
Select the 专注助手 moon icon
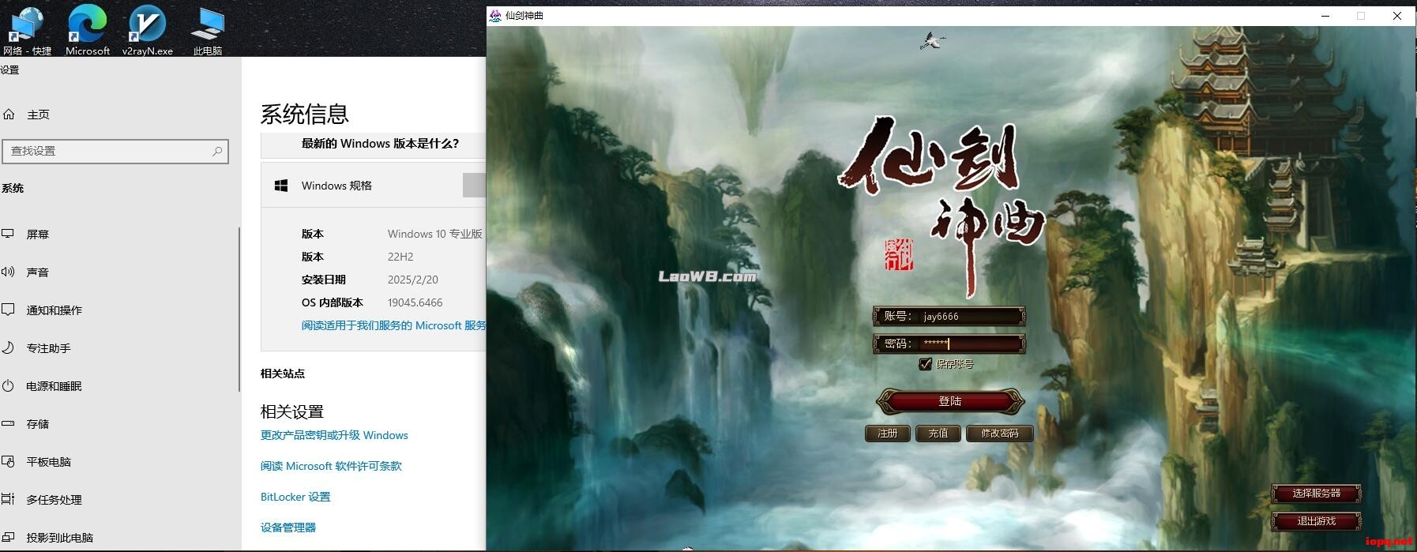pyautogui.click(x=9, y=347)
